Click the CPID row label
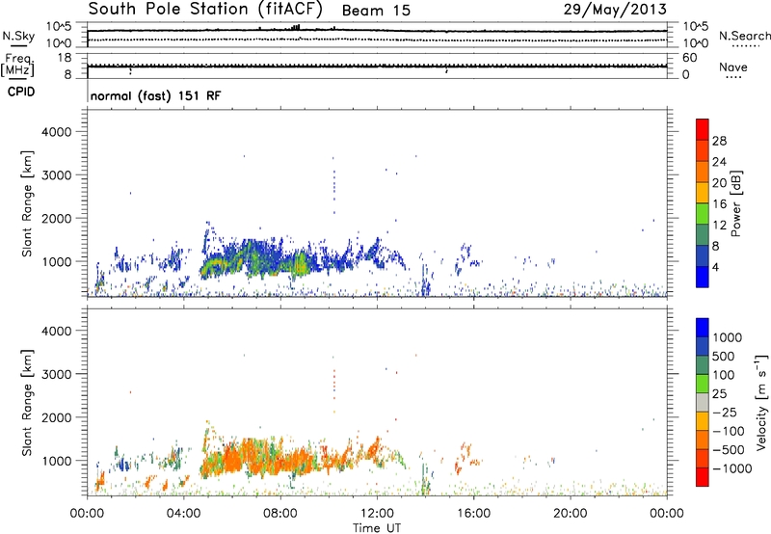This screenshot has height=534, width=771. pyautogui.click(x=21, y=92)
